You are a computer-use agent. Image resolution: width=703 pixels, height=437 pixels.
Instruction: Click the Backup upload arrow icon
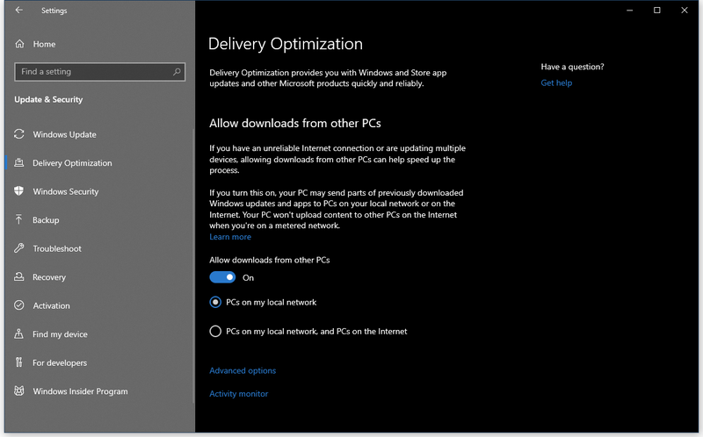[18, 219]
